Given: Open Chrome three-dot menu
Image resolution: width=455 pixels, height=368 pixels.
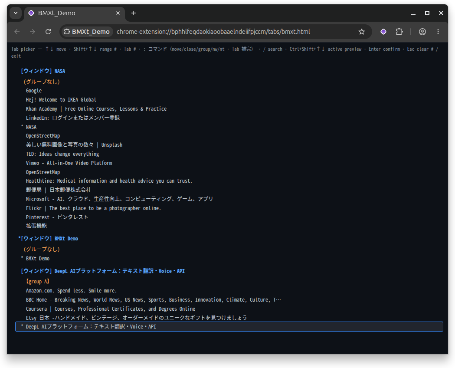Looking at the screenshot, I should (438, 32).
